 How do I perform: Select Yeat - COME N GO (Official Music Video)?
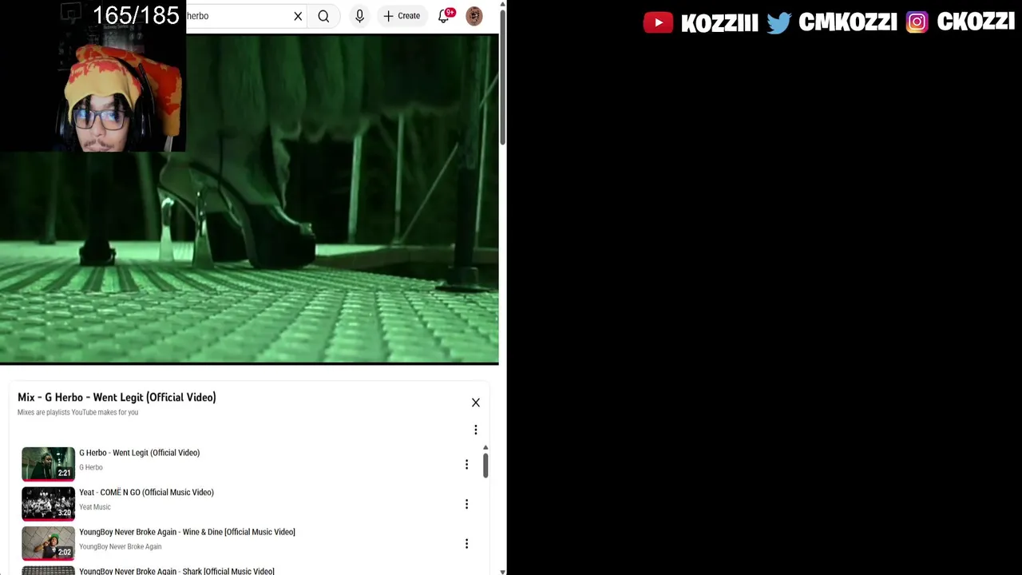(x=146, y=493)
